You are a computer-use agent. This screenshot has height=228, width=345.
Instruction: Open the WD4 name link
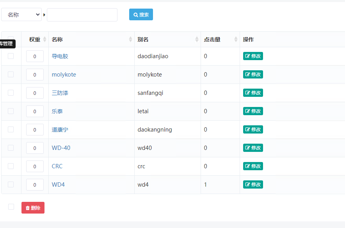(x=58, y=184)
